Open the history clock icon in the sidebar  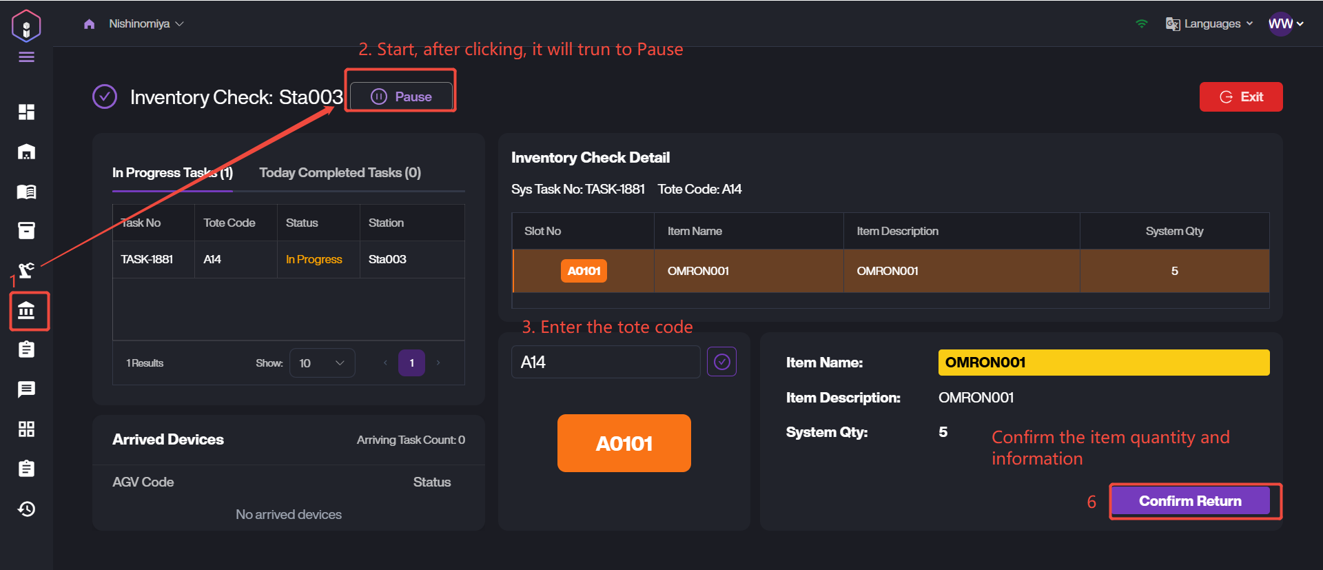[26, 509]
